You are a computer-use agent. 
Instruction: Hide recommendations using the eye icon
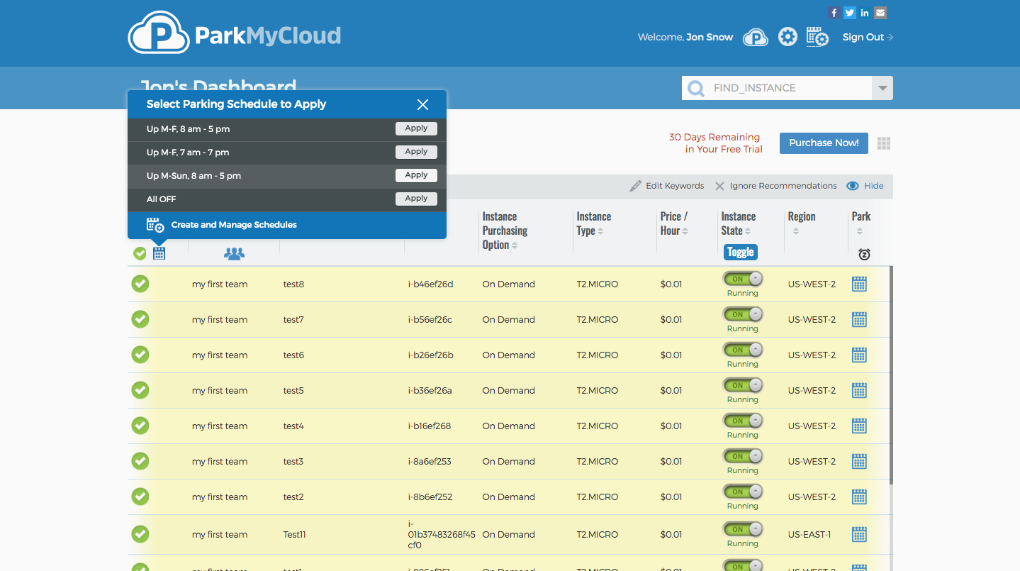[x=853, y=186]
